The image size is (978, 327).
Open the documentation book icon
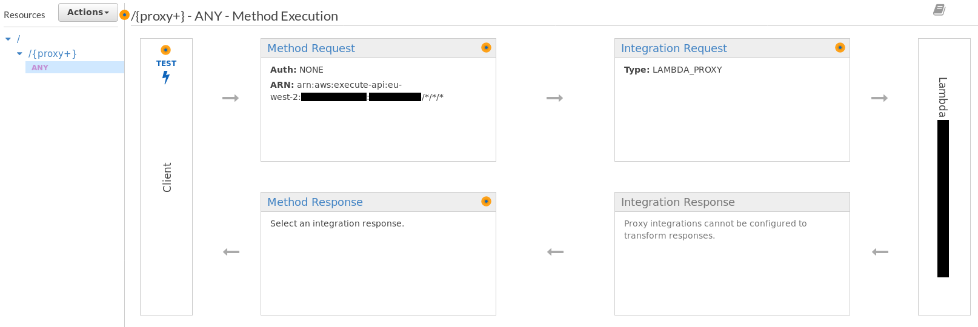(939, 10)
